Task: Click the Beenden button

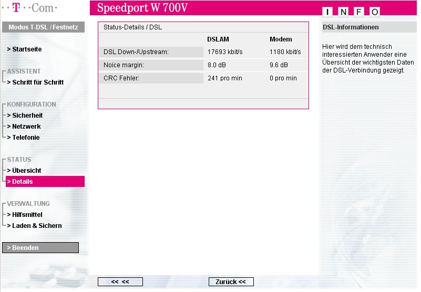Action: (40, 247)
